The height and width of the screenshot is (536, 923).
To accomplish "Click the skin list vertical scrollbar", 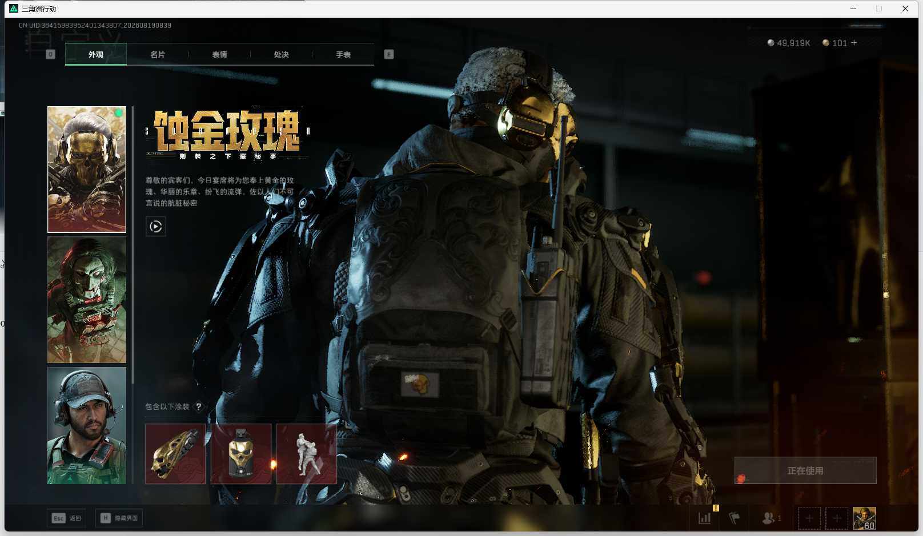I will 133,244.
